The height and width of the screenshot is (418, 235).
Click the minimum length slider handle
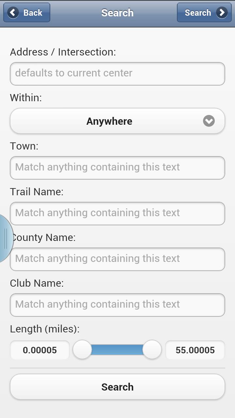[x=82, y=350]
